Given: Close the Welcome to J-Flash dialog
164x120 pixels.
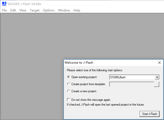Looking at the screenshot, I should (159, 63).
